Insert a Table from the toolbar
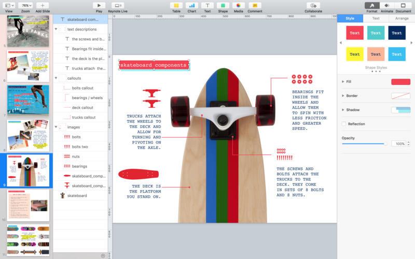 coord(176,5)
